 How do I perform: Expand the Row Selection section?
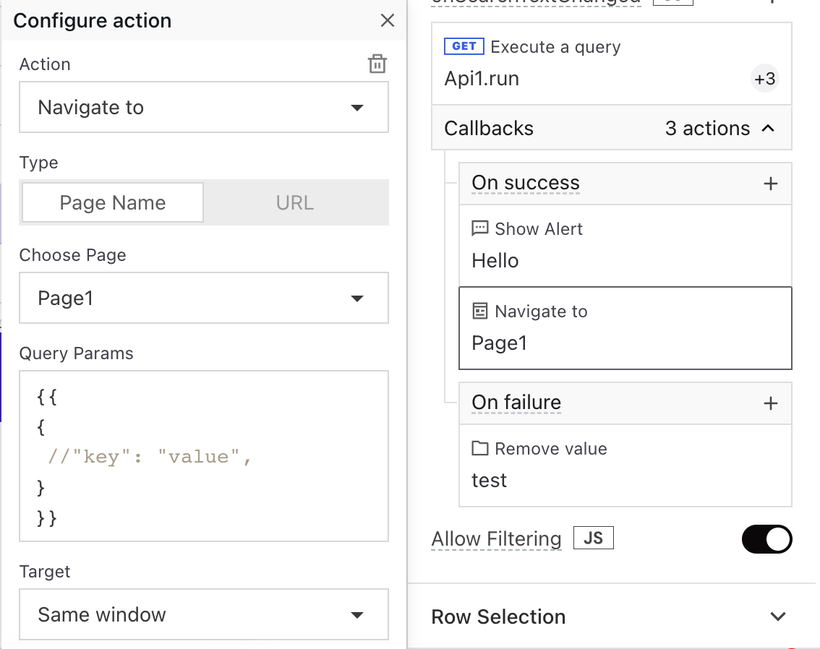[777, 616]
